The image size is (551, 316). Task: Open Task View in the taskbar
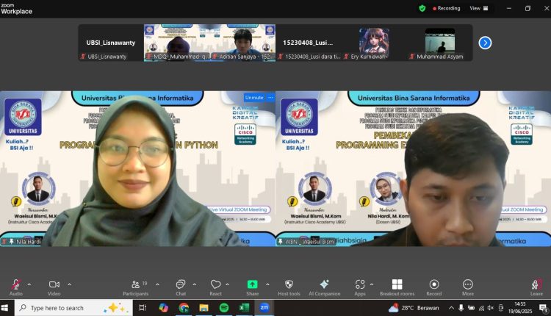(143, 308)
